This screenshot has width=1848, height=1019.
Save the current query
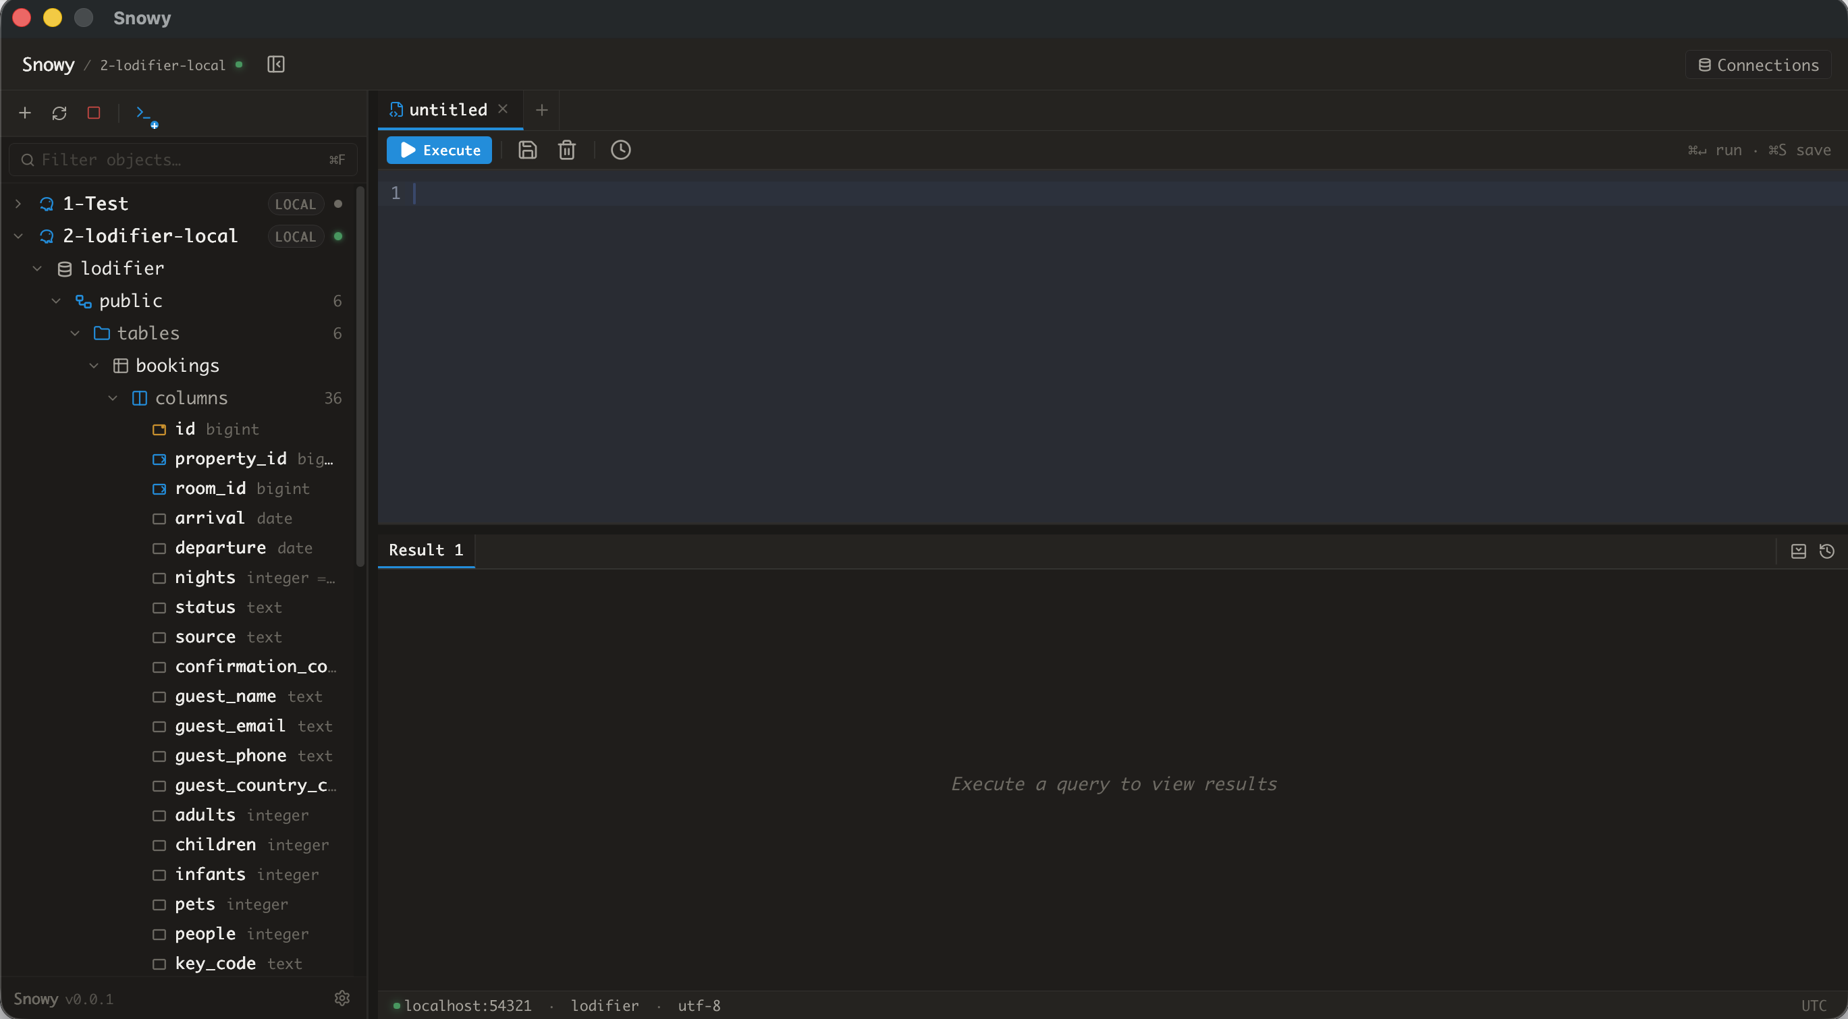(x=527, y=150)
